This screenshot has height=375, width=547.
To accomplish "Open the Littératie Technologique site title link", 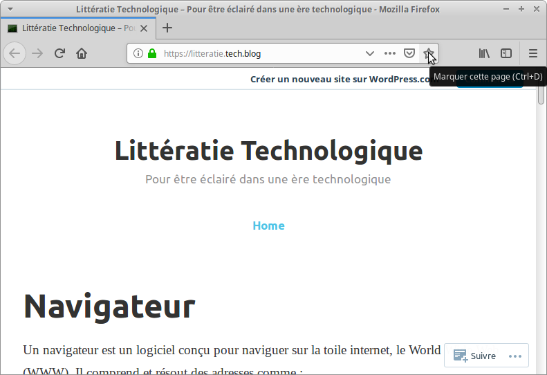I will [268, 150].
